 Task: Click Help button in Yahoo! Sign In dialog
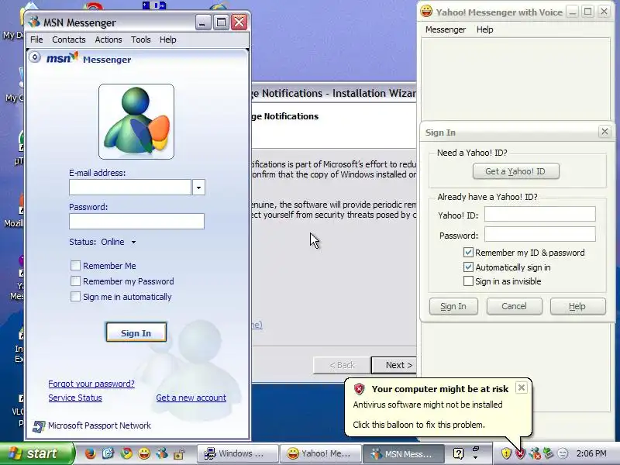[577, 306]
